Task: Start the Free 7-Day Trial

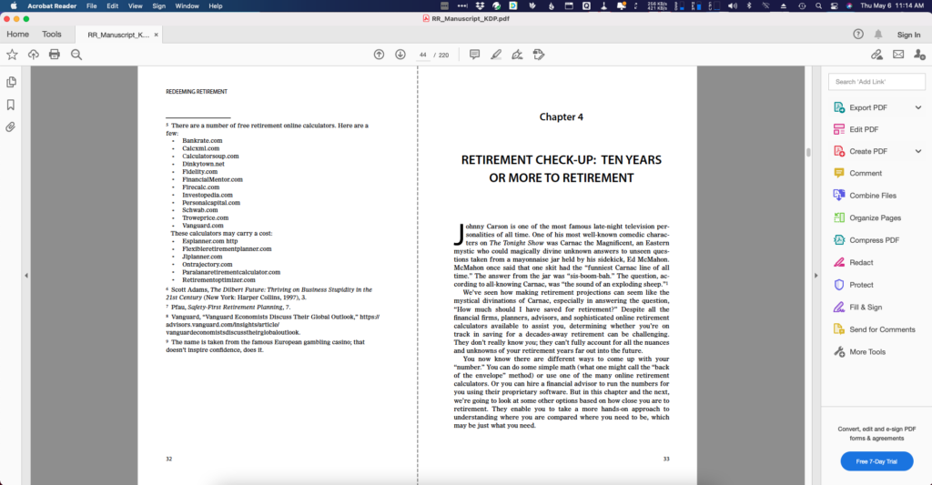Action: (x=876, y=461)
